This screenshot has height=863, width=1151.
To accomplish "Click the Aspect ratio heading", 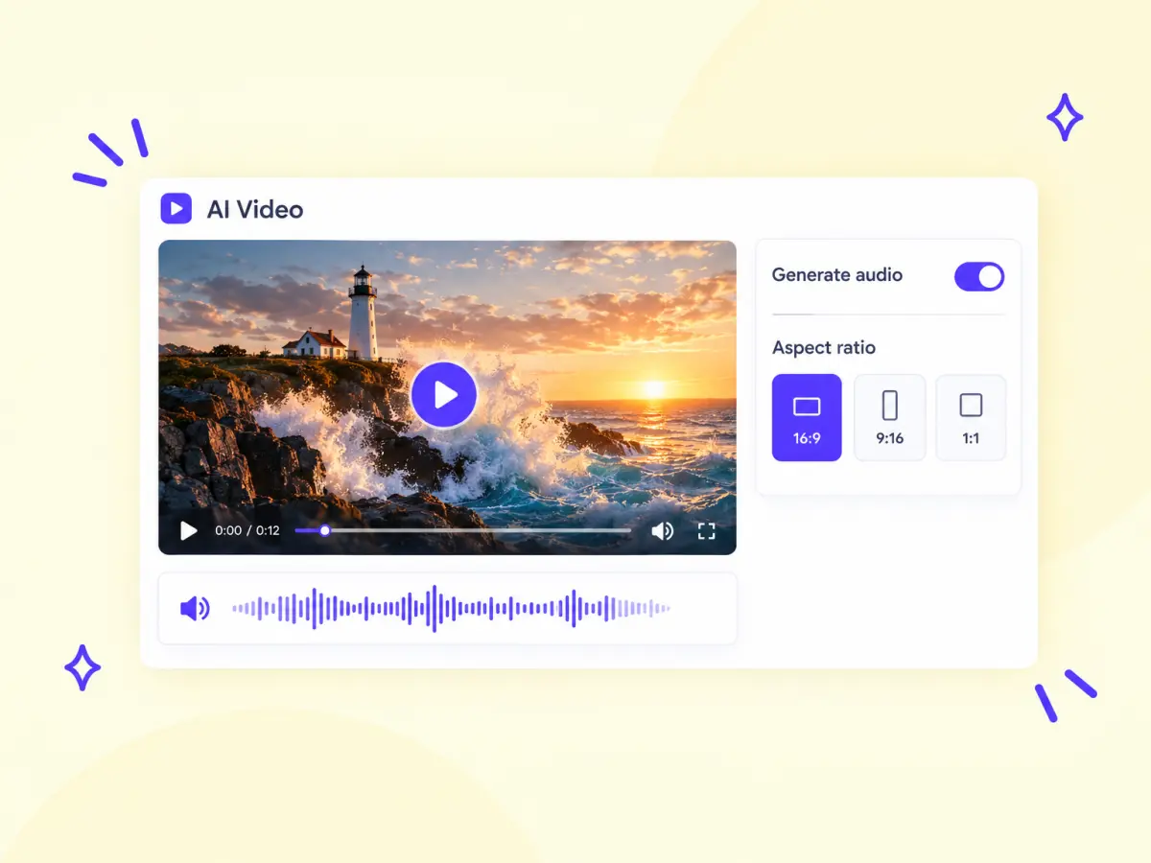I will [x=824, y=348].
